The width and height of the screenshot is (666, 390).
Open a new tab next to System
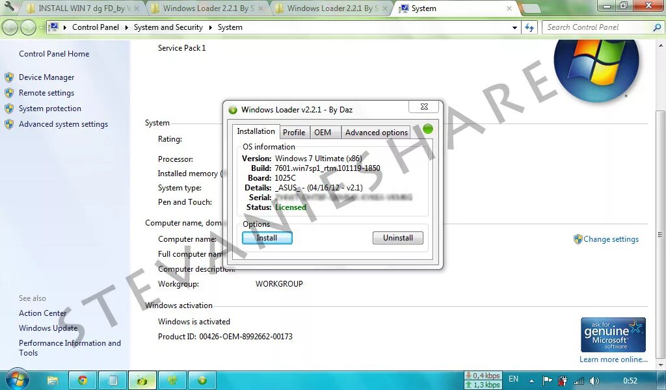coord(530,8)
